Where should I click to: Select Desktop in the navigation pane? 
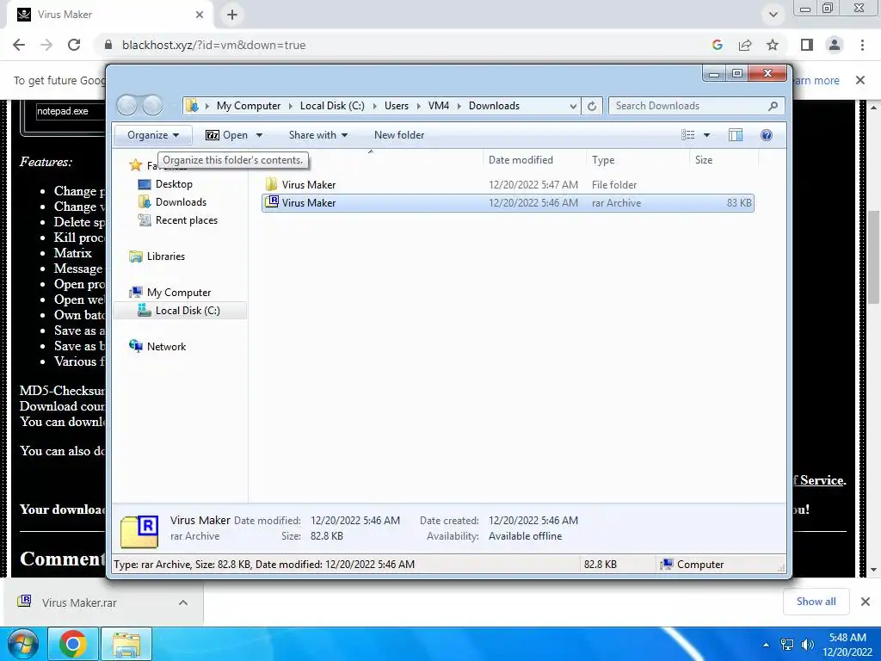pyautogui.click(x=174, y=184)
